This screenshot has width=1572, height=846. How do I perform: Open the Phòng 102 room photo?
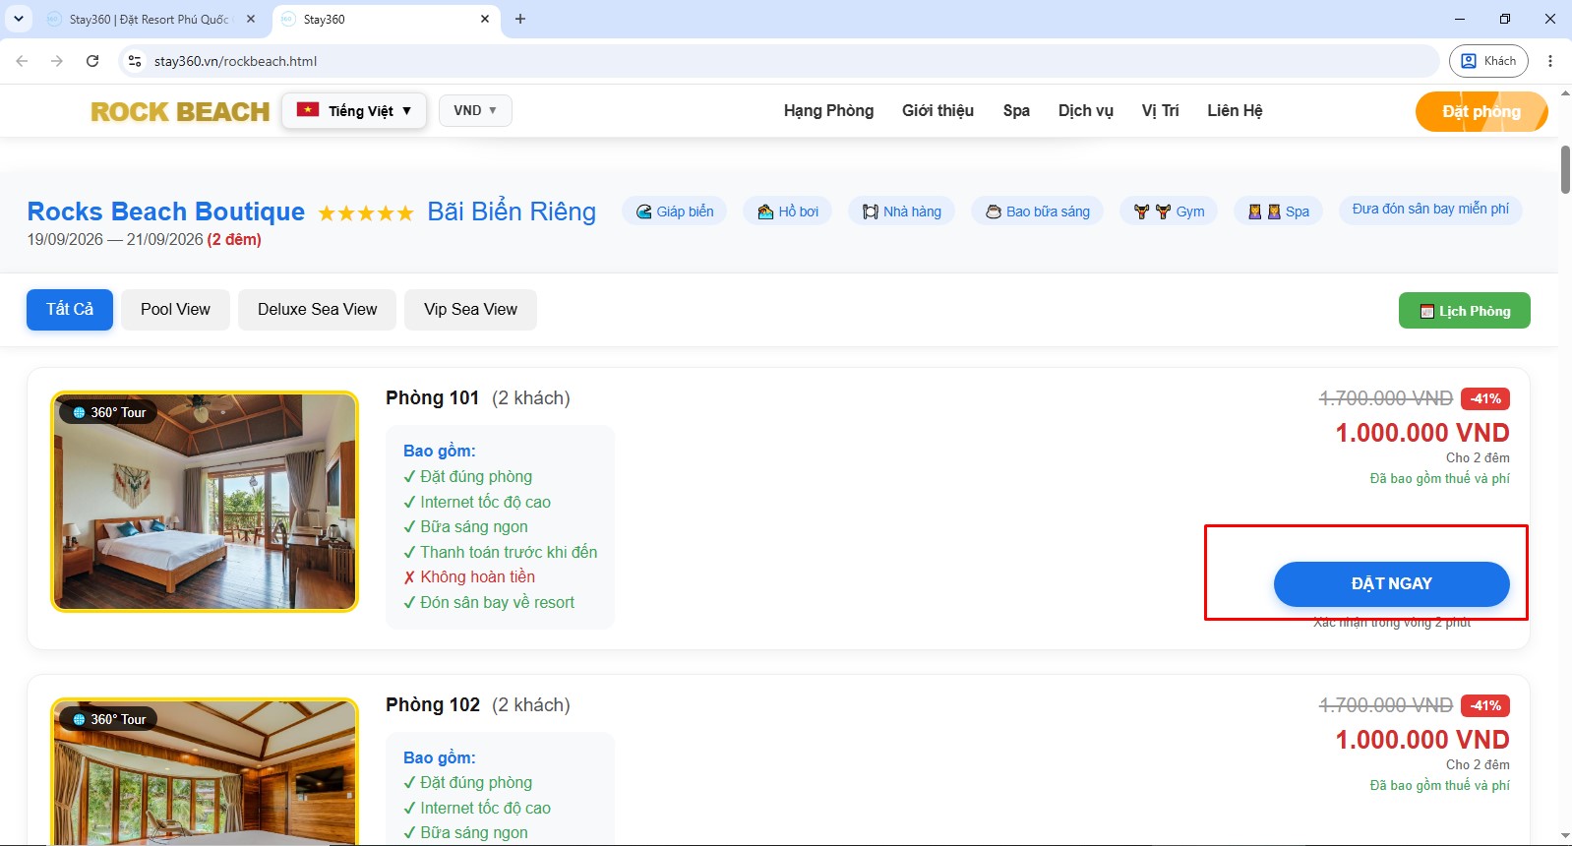click(x=205, y=772)
